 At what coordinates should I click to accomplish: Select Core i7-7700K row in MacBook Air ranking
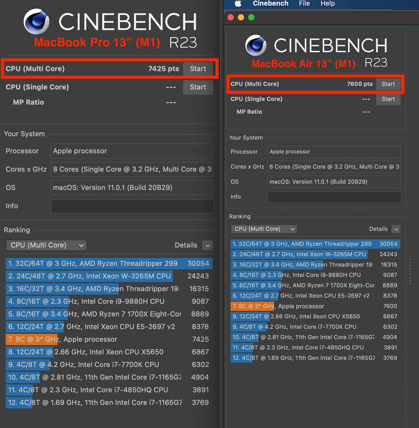coord(316,327)
